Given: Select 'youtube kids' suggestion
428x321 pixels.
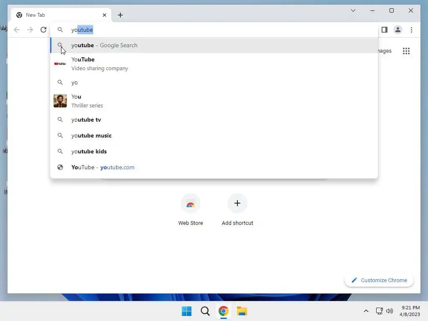Looking at the screenshot, I should [214, 151].
